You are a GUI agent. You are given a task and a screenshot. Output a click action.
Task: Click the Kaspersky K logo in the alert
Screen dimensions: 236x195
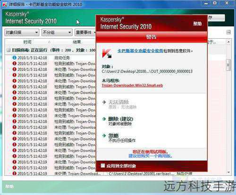click(x=107, y=53)
